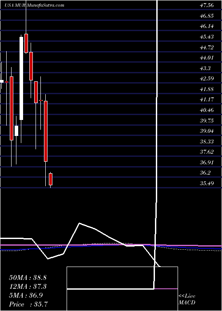Select the 44.01 price axis label
The image size is (222, 311).
coord(207,58)
